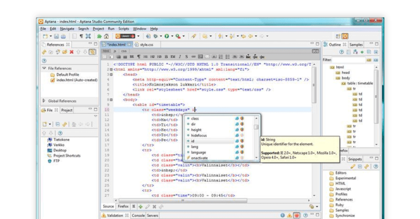Insert BR tag from editor toolbar
Screen dimensions: 420x219
click(x=132, y=57)
